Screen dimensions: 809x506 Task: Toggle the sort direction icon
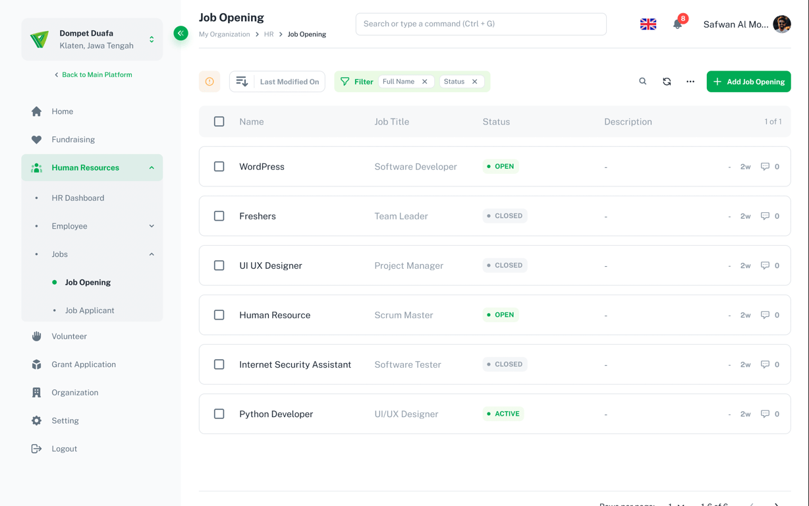pos(242,82)
